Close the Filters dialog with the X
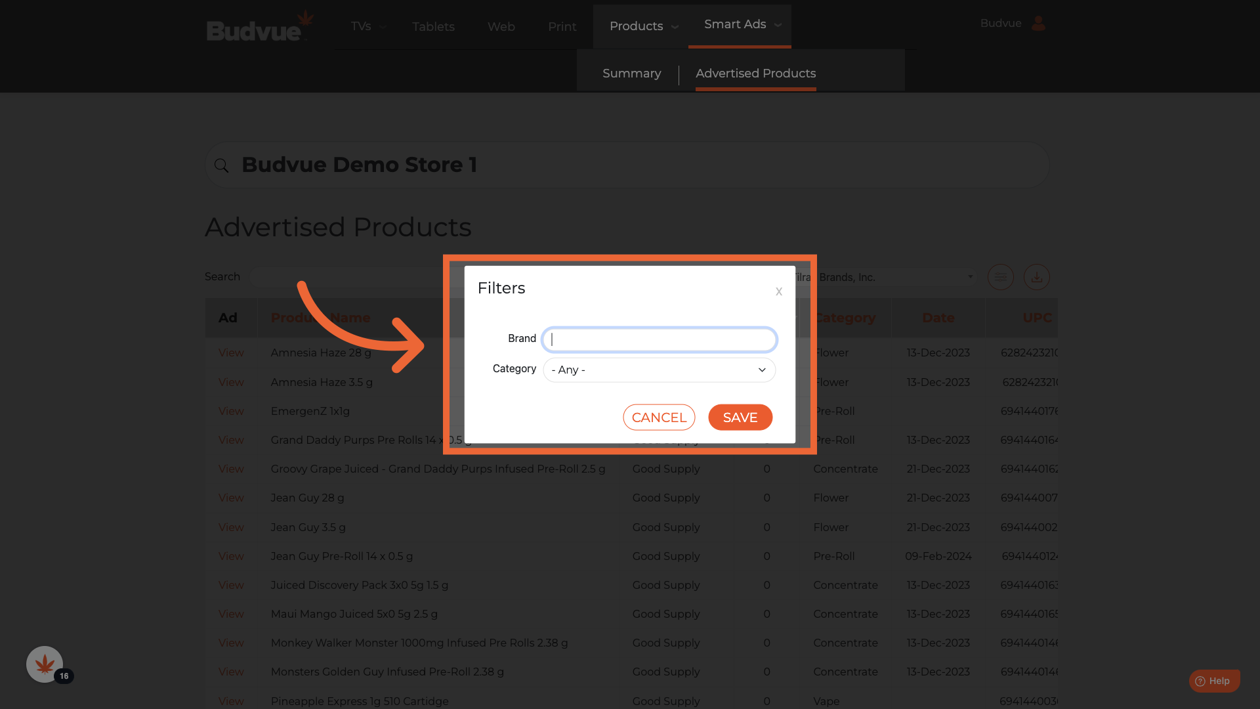This screenshot has width=1260, height=709. click(778, 291)
